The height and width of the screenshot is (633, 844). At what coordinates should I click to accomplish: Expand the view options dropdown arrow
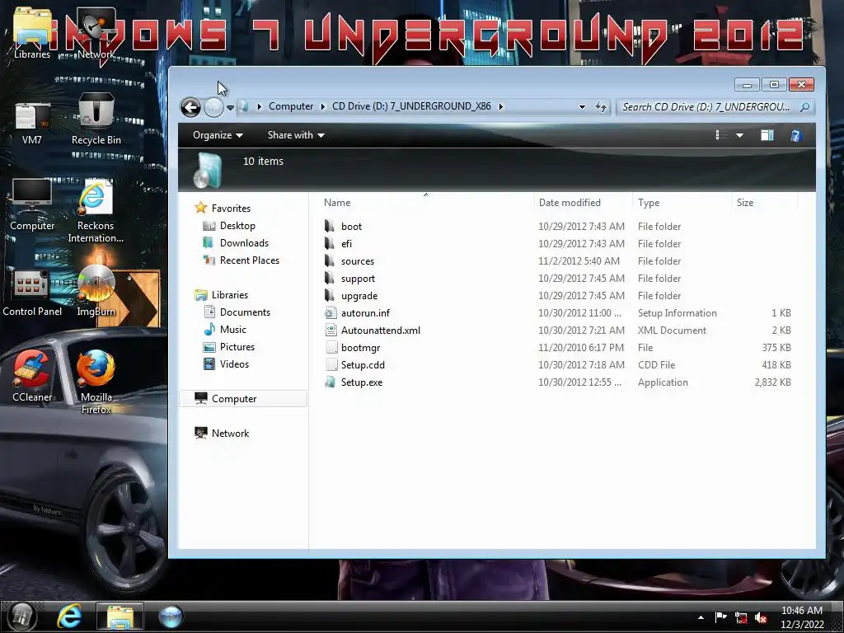click(x=739, y=135)
